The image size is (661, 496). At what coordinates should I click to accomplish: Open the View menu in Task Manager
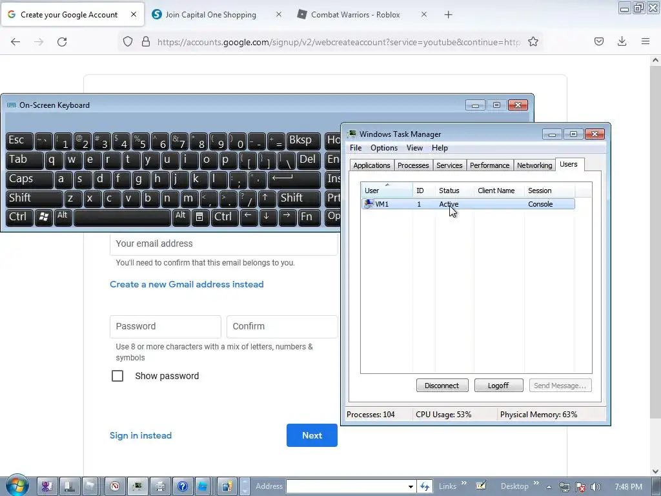coord(414,148)
